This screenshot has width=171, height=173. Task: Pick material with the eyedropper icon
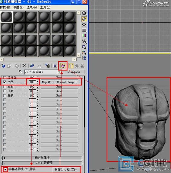(21, 72)
